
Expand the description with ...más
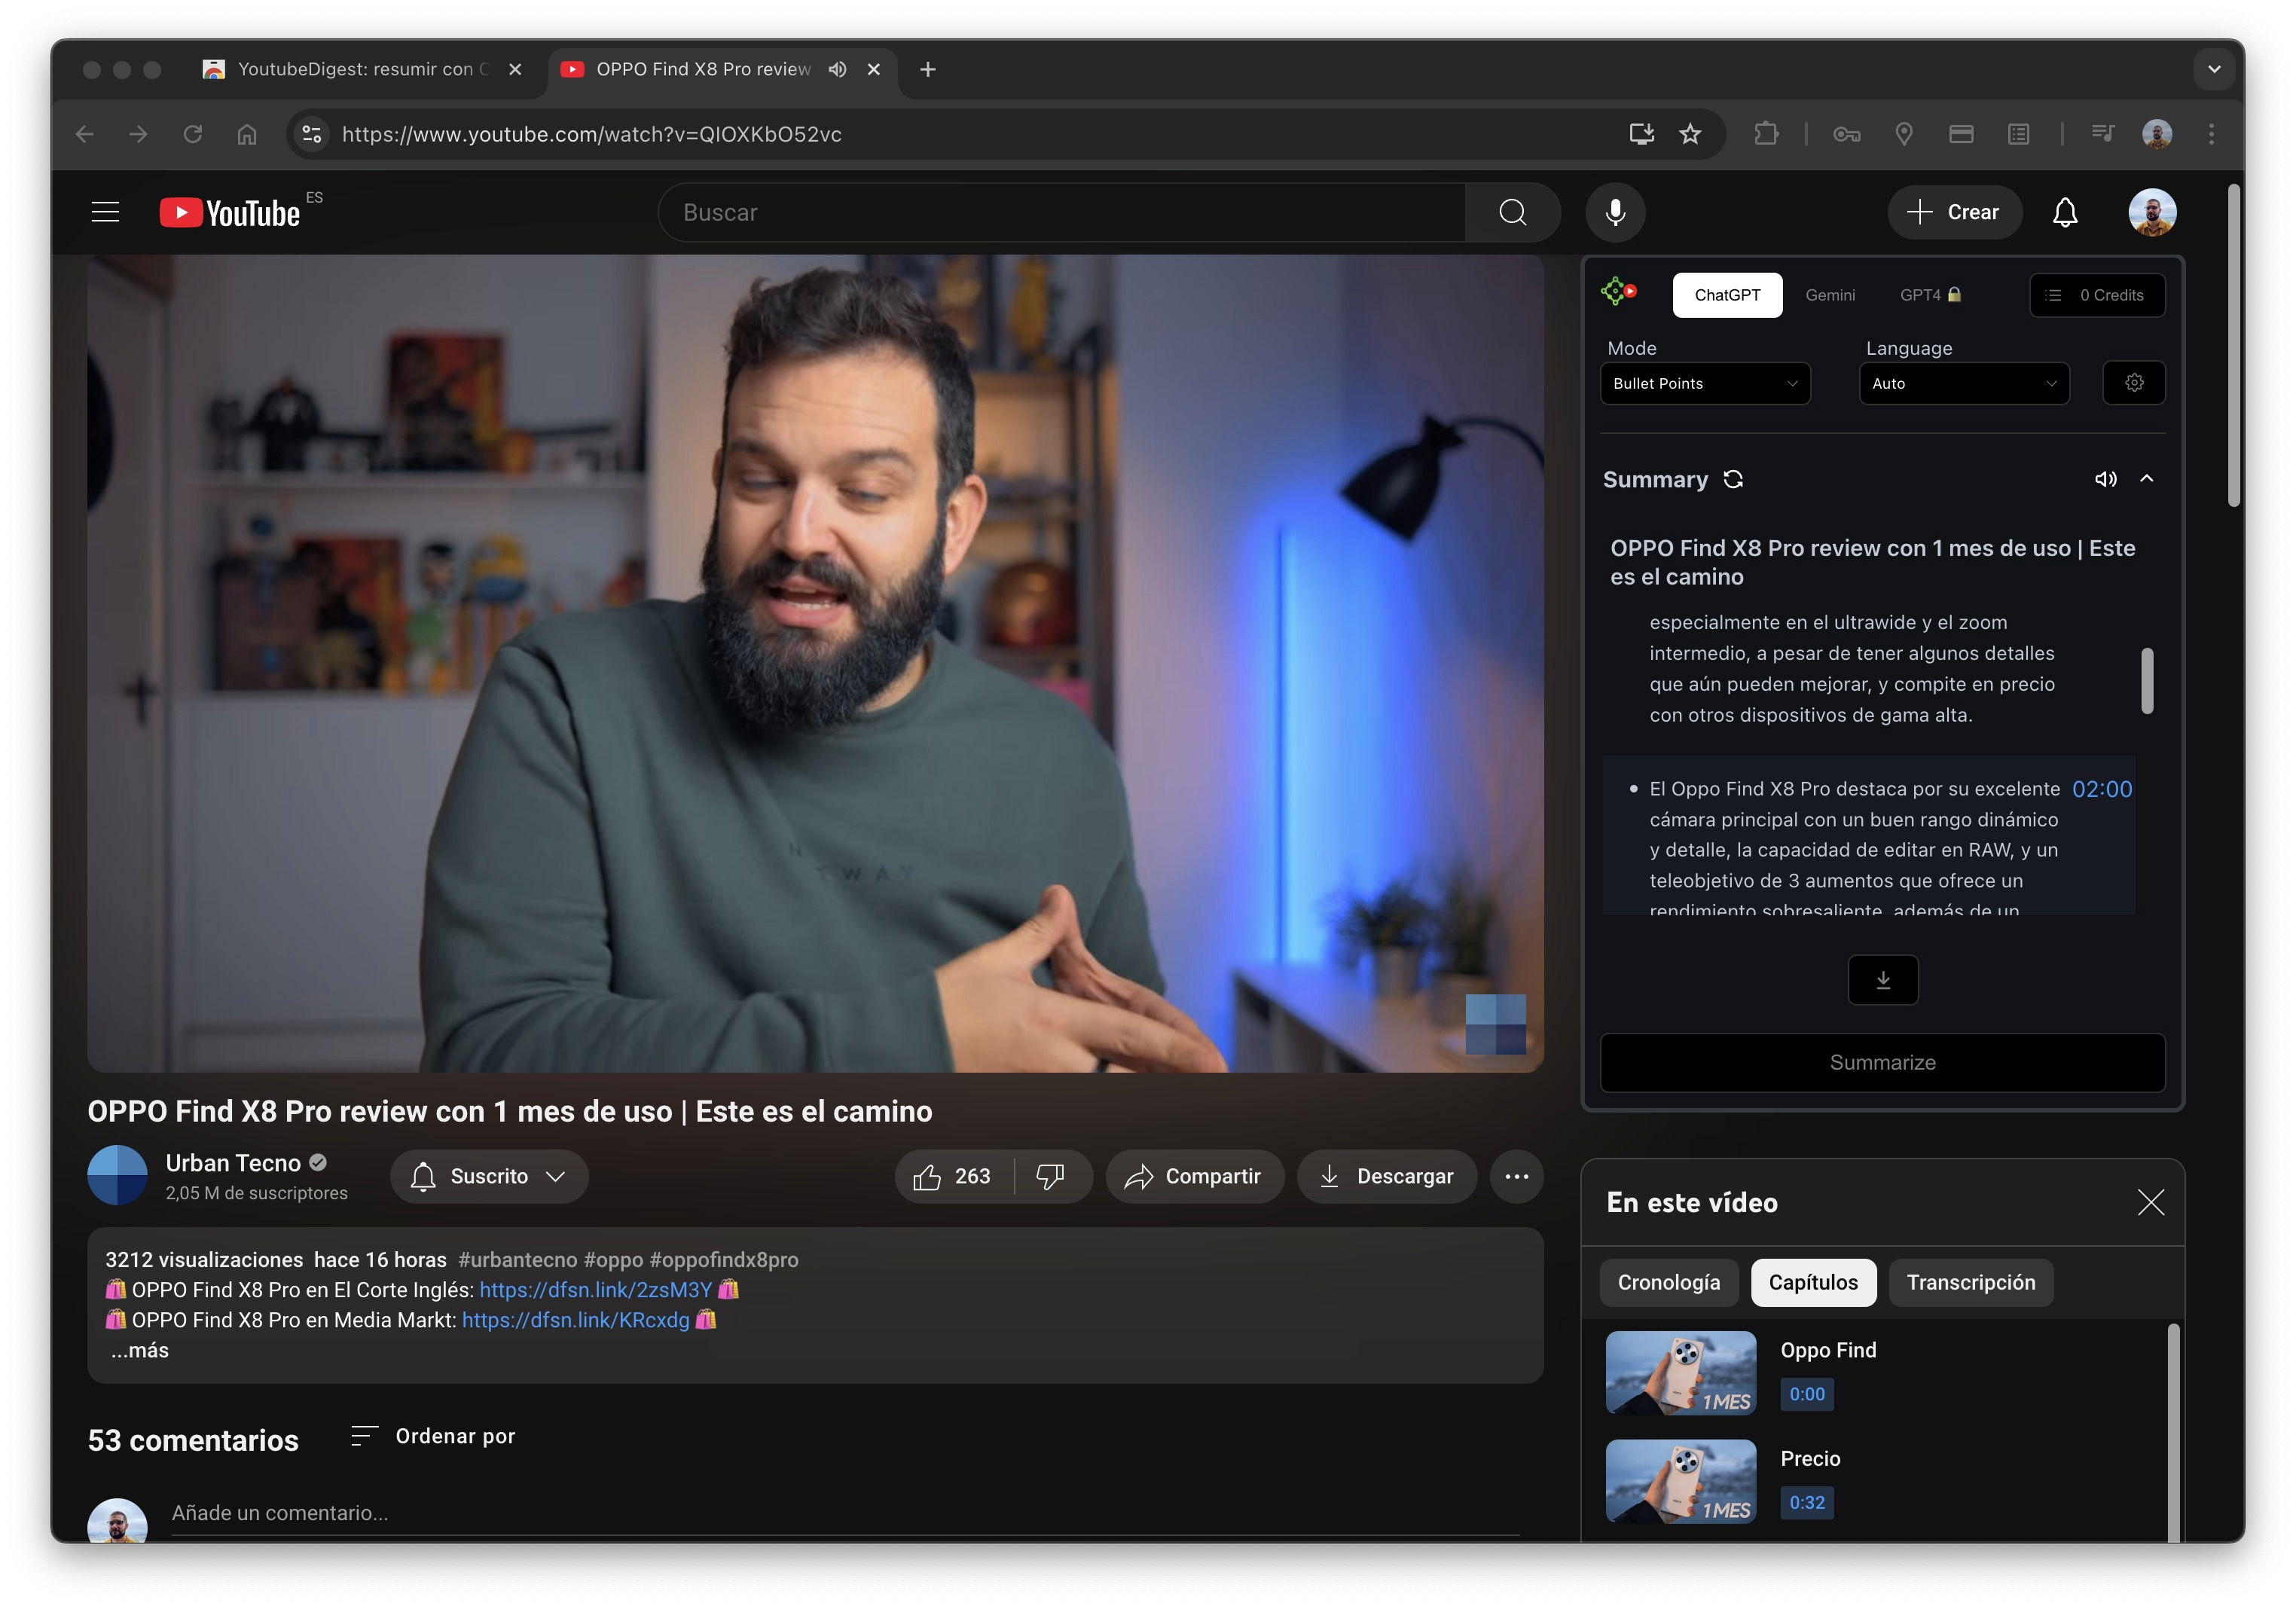pyautogui.click(x=140, y=1351)
